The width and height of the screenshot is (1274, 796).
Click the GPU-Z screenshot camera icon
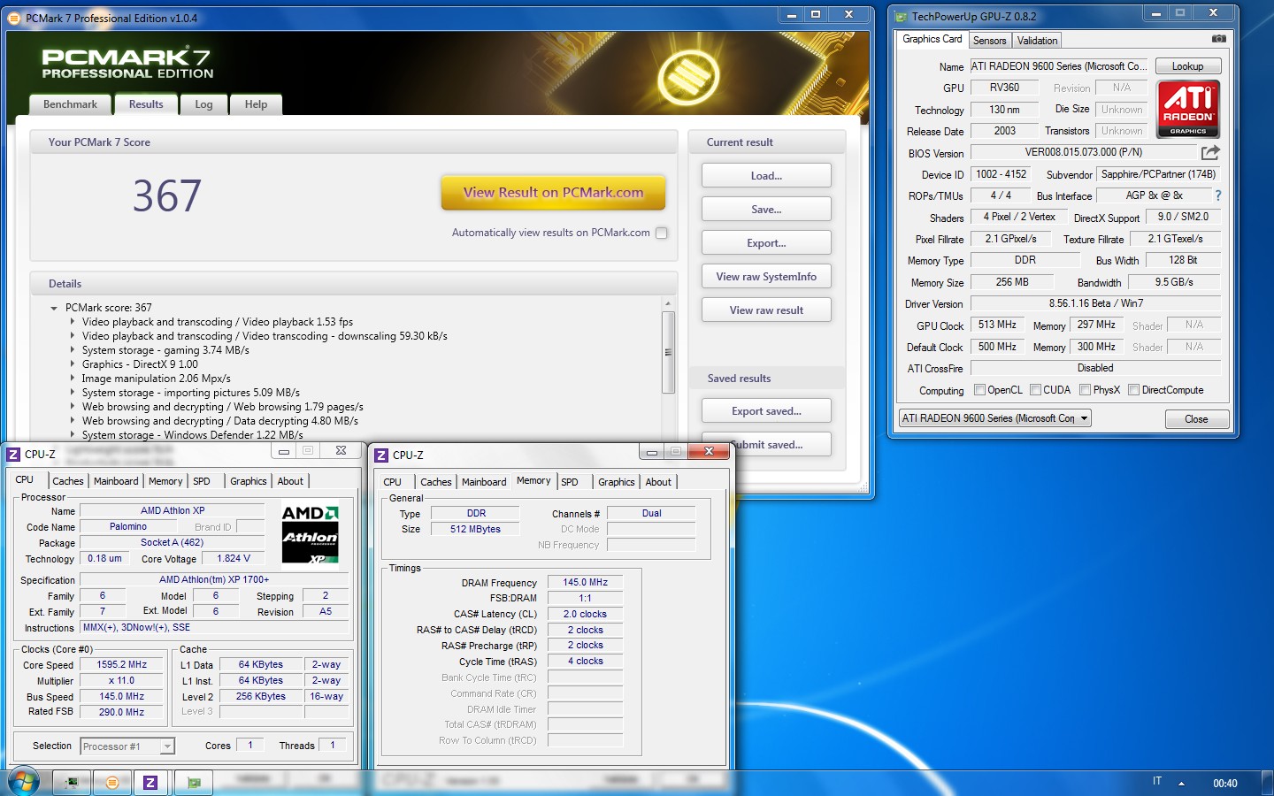(1218, 39)
